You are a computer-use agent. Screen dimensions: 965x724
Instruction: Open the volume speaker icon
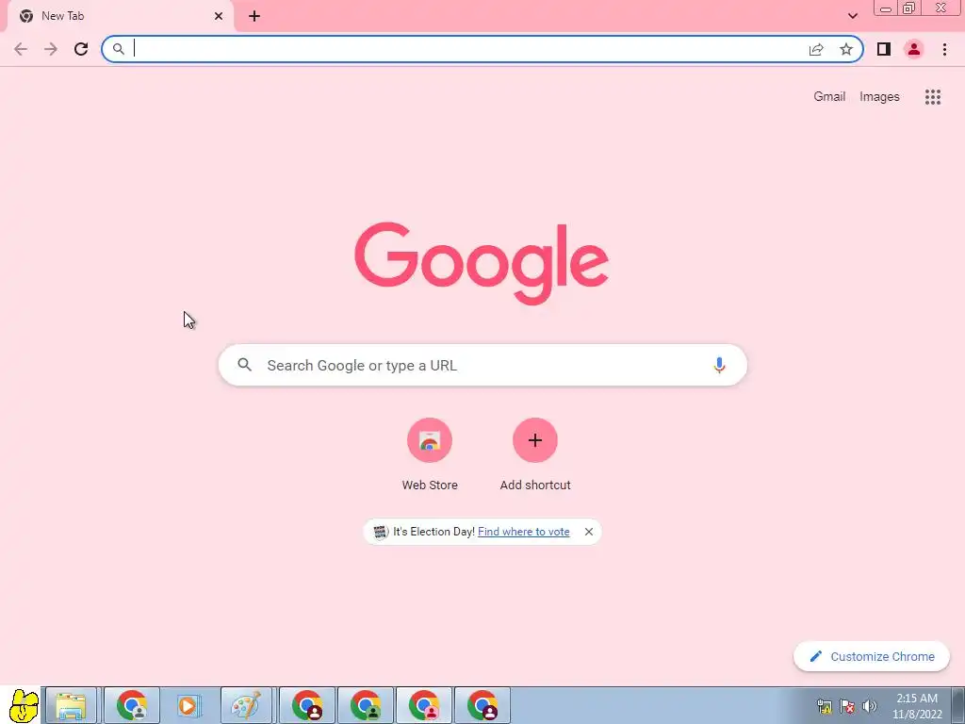pyautogui.click(x=870, y=706)
